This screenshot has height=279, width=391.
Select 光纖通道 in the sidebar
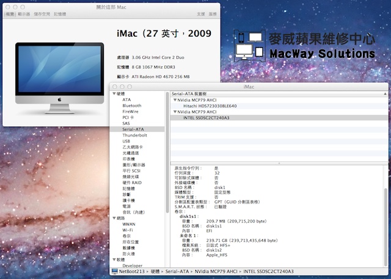coord(130,153)
